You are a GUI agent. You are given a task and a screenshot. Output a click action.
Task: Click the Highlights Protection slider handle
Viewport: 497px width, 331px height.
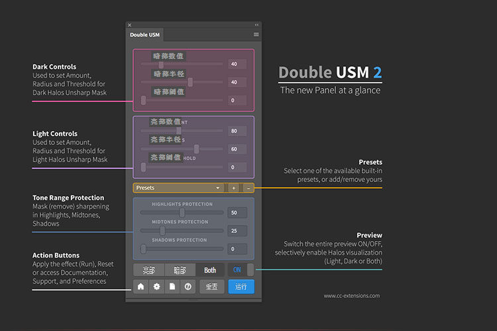click(x=182, y=213)
